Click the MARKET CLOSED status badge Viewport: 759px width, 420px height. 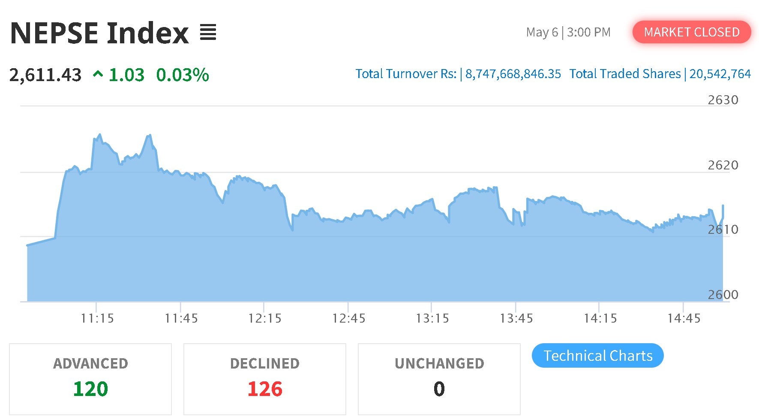[692, 32]
